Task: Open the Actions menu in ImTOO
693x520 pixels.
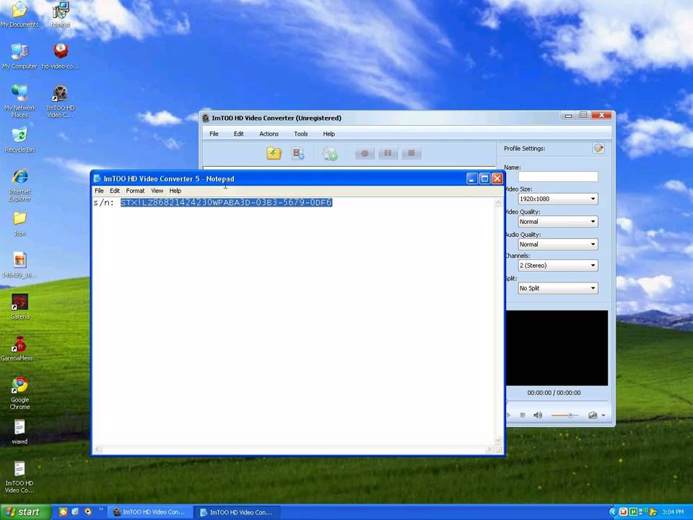Action: point(269,134)
